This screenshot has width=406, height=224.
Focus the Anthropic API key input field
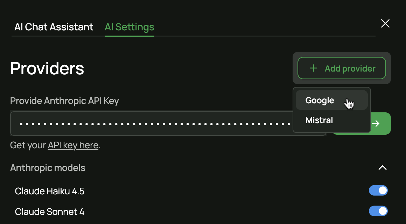coord(150,124)
